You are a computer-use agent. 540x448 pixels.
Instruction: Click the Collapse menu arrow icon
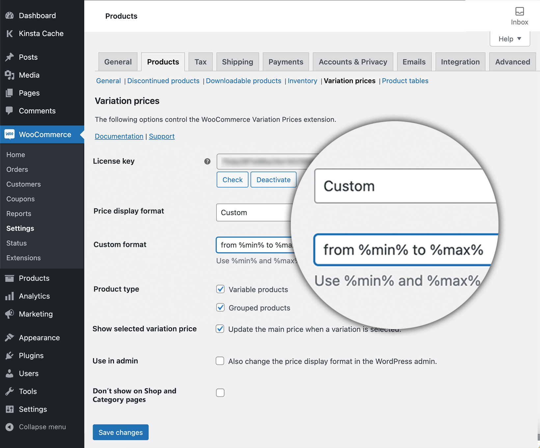pos(10,427)
